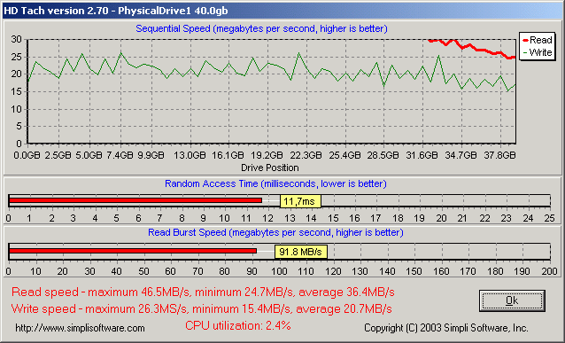565x343 pixels.
Task: Click the 91.8 MB/s burst speed value
Action: 301,252
